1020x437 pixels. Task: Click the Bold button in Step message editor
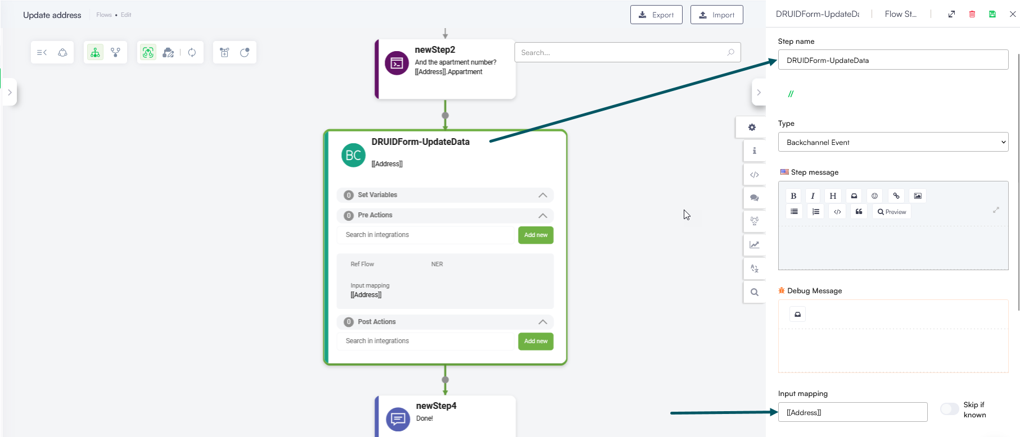click(793, 196)
